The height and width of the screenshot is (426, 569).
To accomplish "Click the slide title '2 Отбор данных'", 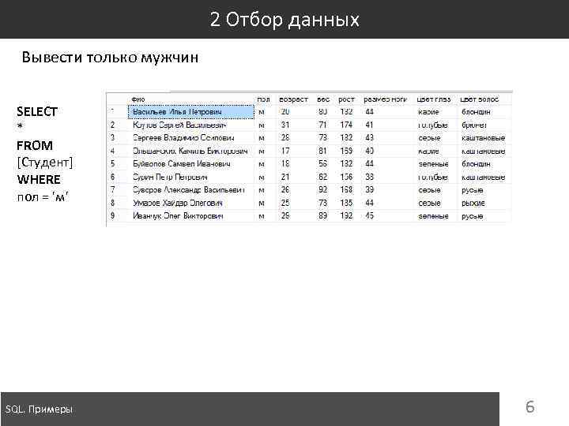I will pos(284,19).
